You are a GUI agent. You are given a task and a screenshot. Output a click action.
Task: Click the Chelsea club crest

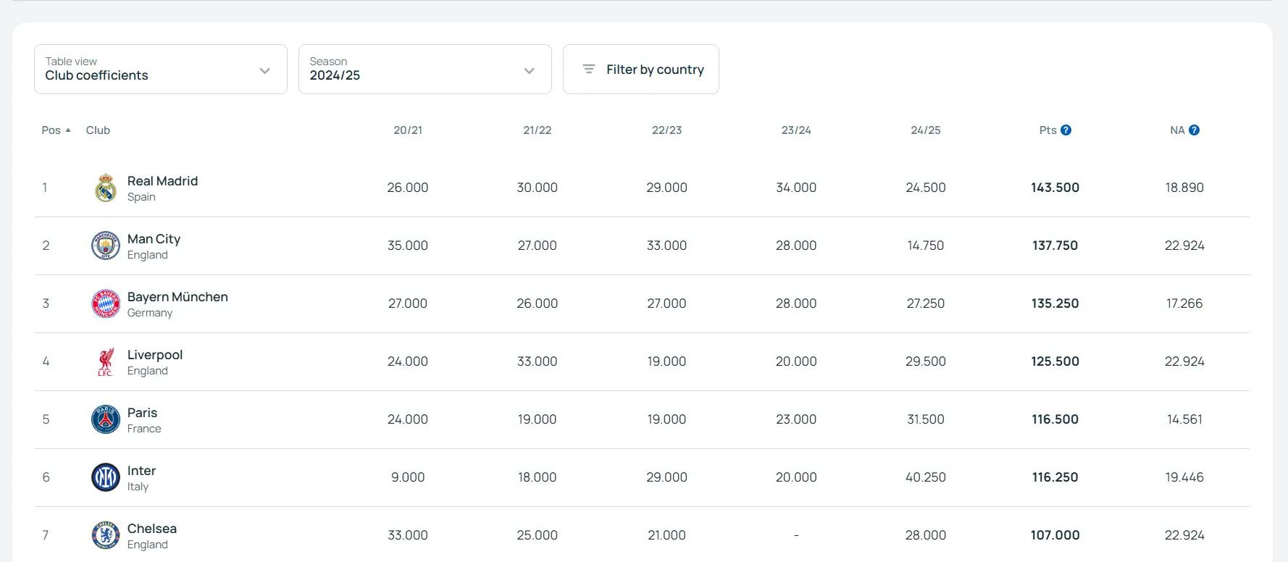(x=106, y=535)
